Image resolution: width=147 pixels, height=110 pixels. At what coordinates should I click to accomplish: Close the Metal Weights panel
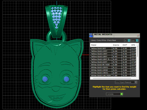pos(138,35)
